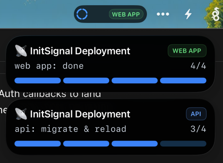The height and width of the screenshot is (163, 223).
Task: Click the second progress segment of web app card
Action: [86, 80]
